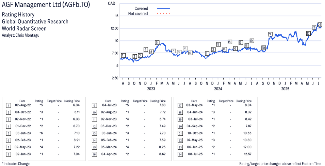Click the Covered blue line legend sample
Viewport: 325px width, 166px height.
[164, 8]
